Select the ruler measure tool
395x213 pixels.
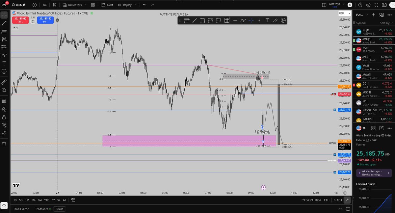(x=4, y=82)
